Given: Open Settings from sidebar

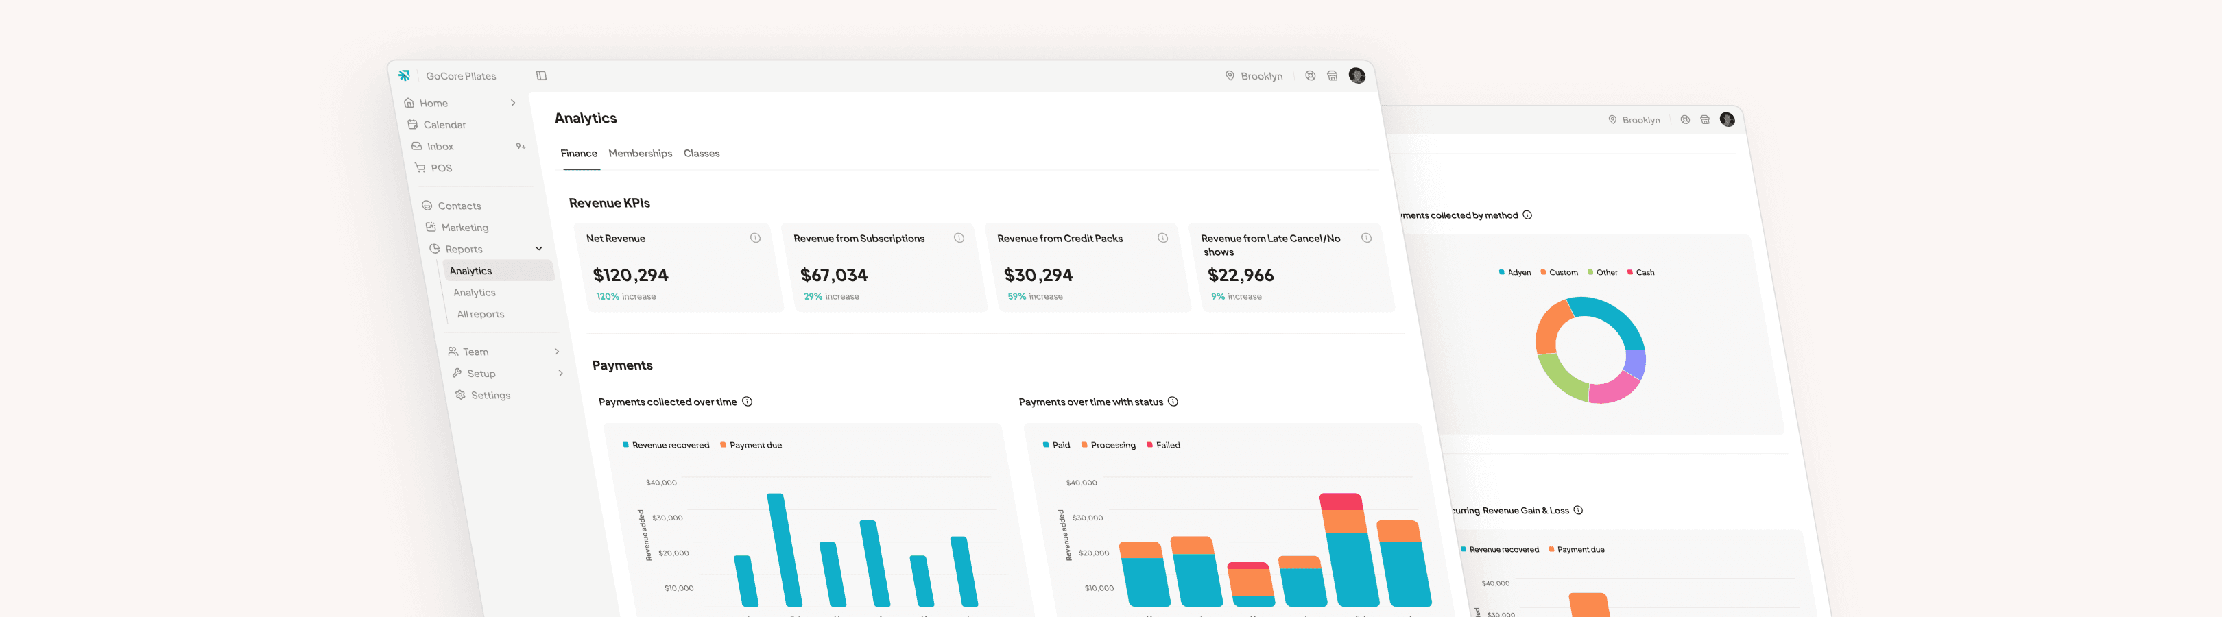Looking at the screenshot, I should pos(491,396).
